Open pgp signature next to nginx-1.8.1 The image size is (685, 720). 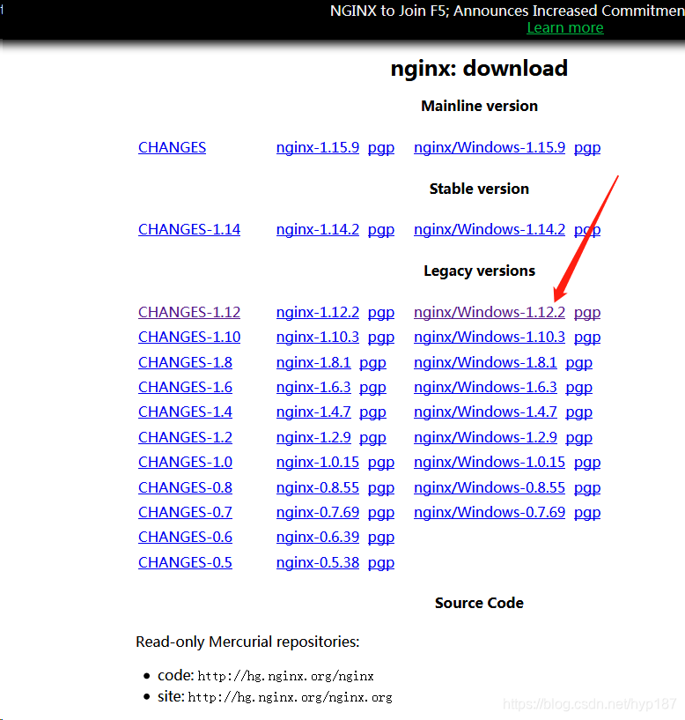[x=372, y=363]
